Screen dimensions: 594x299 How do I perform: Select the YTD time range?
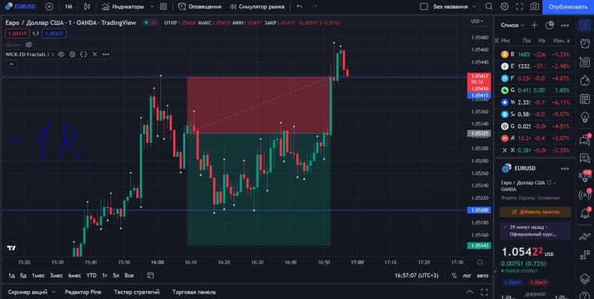tap(91, 276)
